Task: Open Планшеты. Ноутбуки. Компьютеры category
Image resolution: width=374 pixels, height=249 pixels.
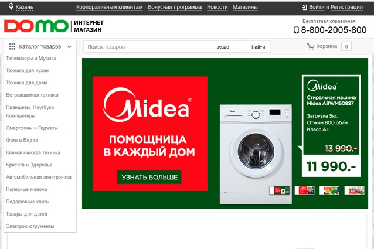Action: (x=30, y=111)
